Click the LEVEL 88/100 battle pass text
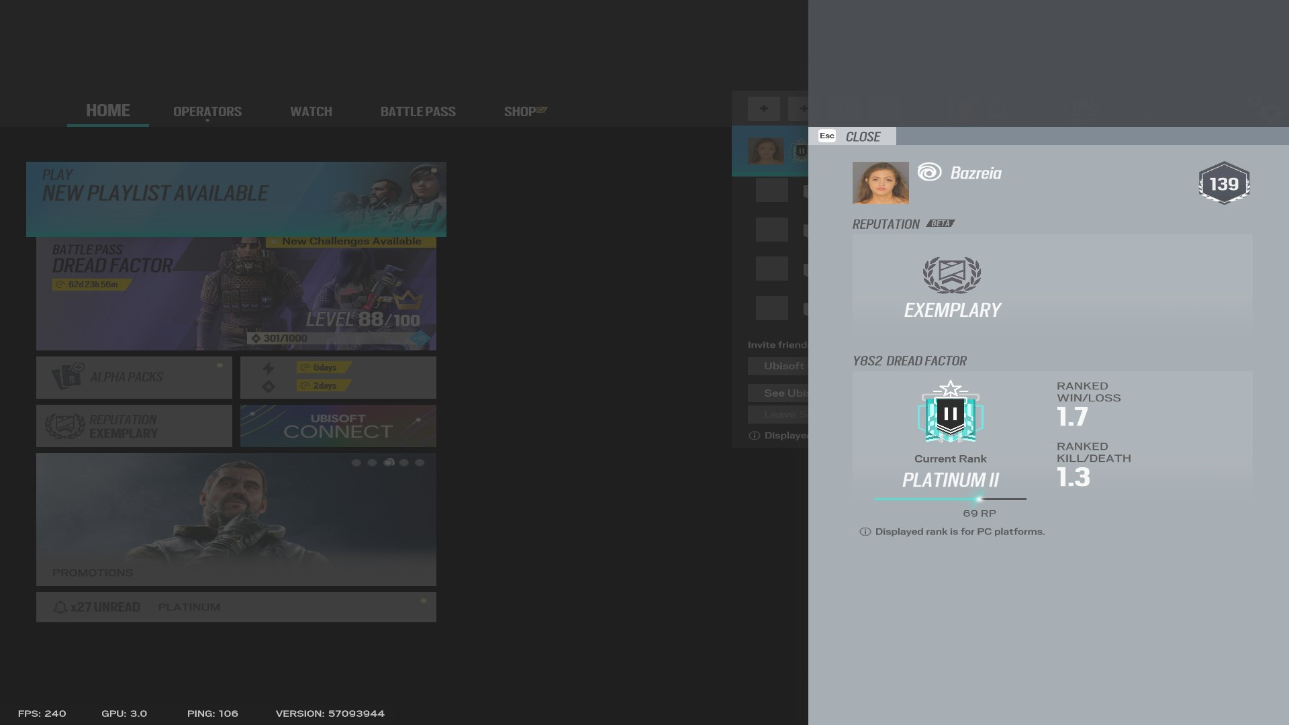This screenshot has height=725, width=1289. coord(363,320)
